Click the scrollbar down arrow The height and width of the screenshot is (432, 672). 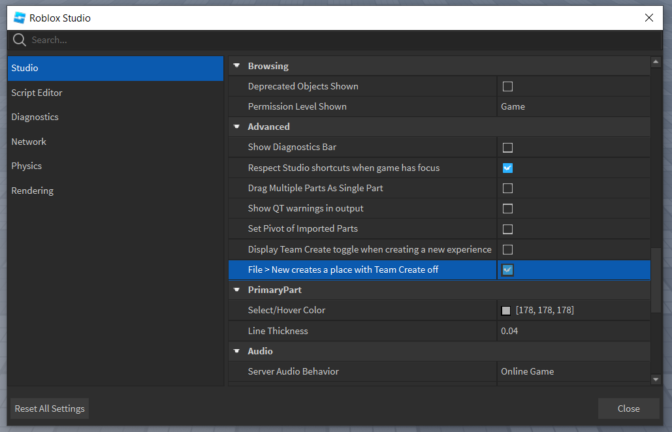[x=656, y=379]
